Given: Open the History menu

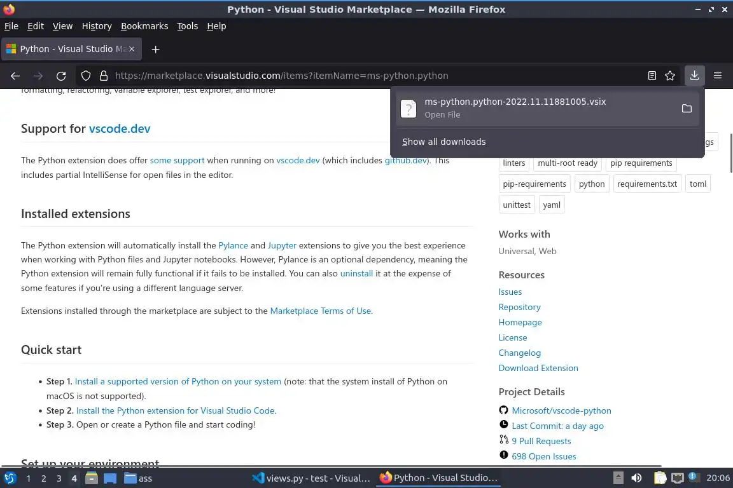Looking at the screenshot, I should [97, 26].
